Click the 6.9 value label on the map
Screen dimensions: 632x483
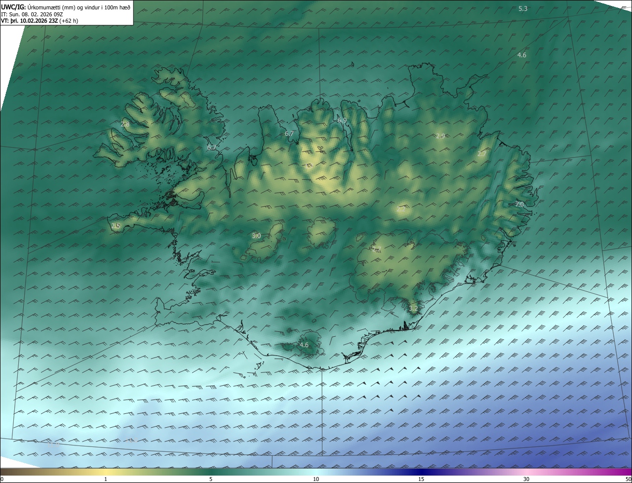pos(342,121)
